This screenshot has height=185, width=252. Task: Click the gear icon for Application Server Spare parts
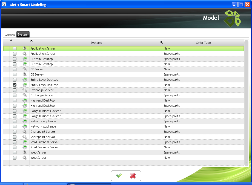point(25,54)
